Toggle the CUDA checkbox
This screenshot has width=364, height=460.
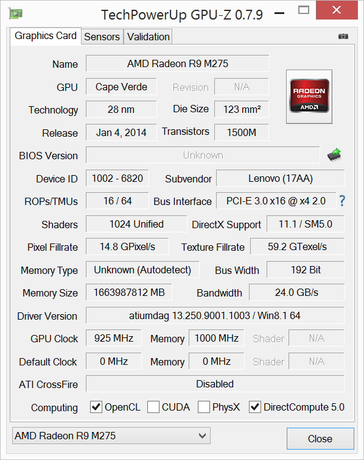pyautogui.click(x=153, y=407)
